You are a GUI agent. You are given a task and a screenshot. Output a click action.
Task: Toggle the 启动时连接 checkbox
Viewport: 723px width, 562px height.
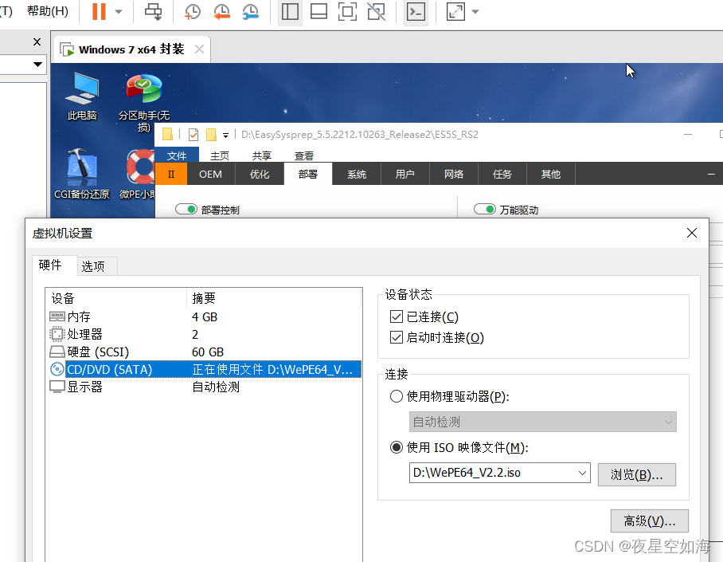[397, 337]
